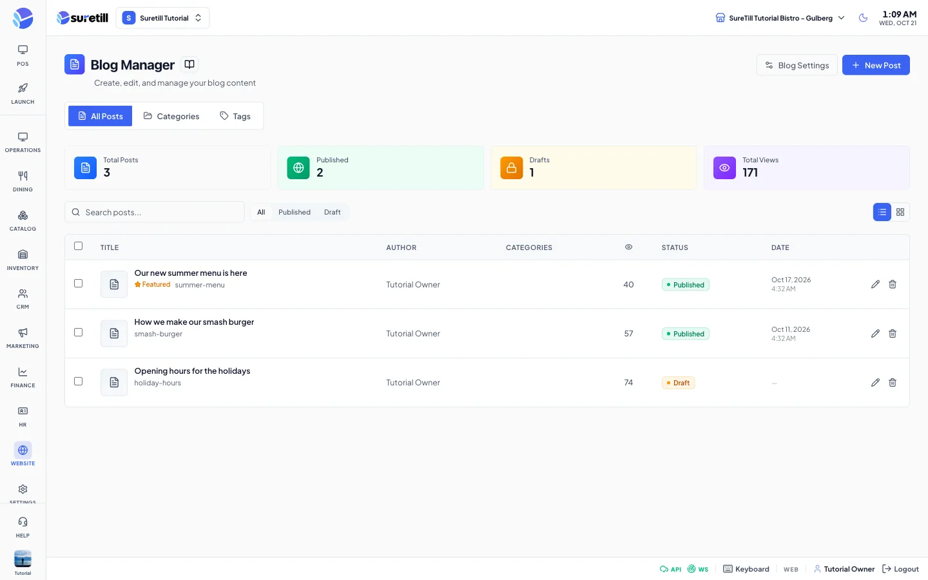Image resolution: width=928 pixels, height=580 pixels.
Task: Delete the summer menu post
Action: pyautogui.click(x=893, y=284)
